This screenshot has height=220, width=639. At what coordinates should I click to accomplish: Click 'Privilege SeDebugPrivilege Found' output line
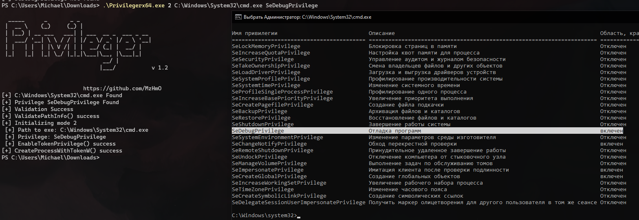click(x=60, y=102)
